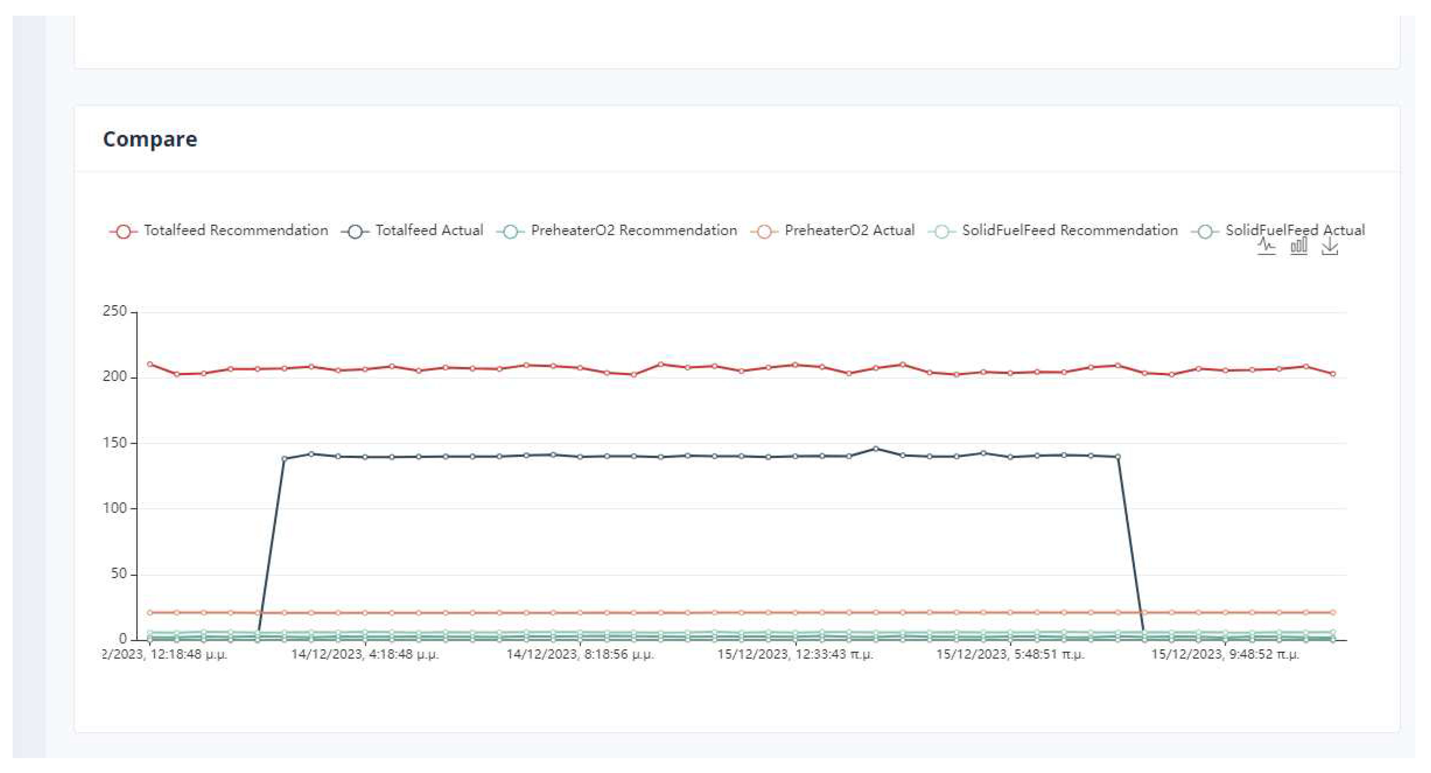Hide the Totalfeed Actual series
1431x773 pixels.
point(429,230)
